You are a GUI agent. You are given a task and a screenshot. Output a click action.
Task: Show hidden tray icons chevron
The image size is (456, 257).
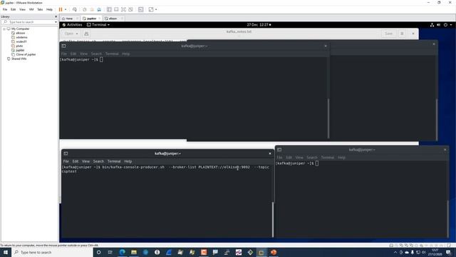pyautogui.click(x=395, y=252)
